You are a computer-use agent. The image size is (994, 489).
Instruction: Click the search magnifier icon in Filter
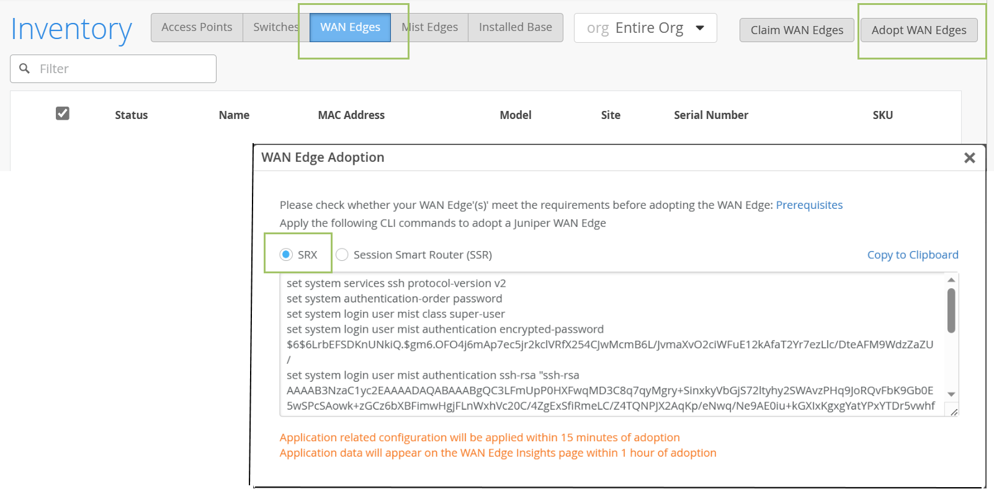(x=25, y=69)
